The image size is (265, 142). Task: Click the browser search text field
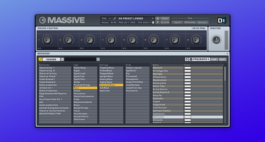(80, 59)
